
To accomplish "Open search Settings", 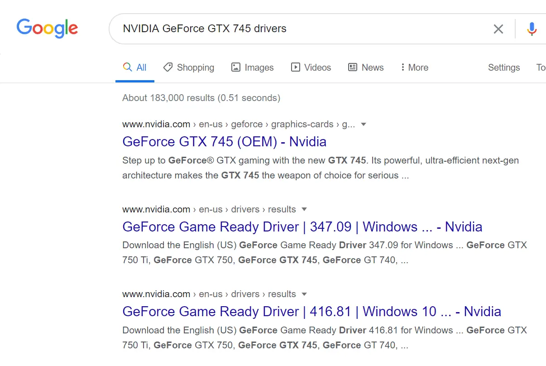I will pos(504,67).
